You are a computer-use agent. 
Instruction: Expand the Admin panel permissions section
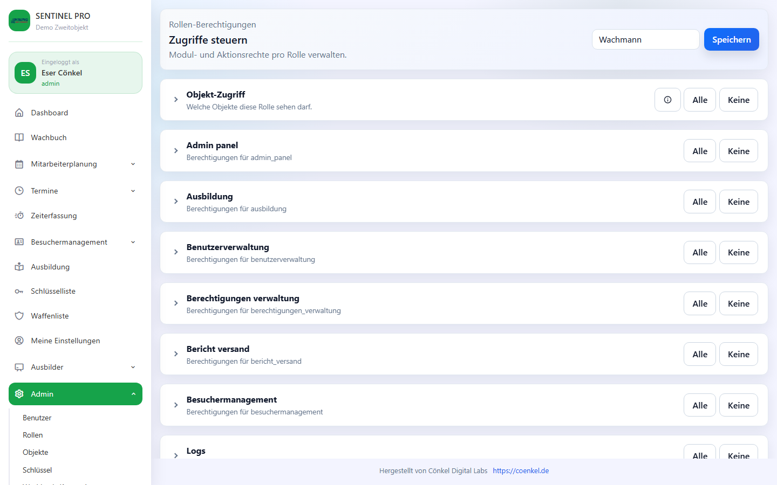pyautogui.click(x=176, y=151)
